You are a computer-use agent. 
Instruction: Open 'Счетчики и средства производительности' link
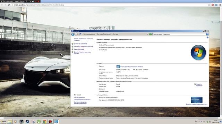(80, 103)
